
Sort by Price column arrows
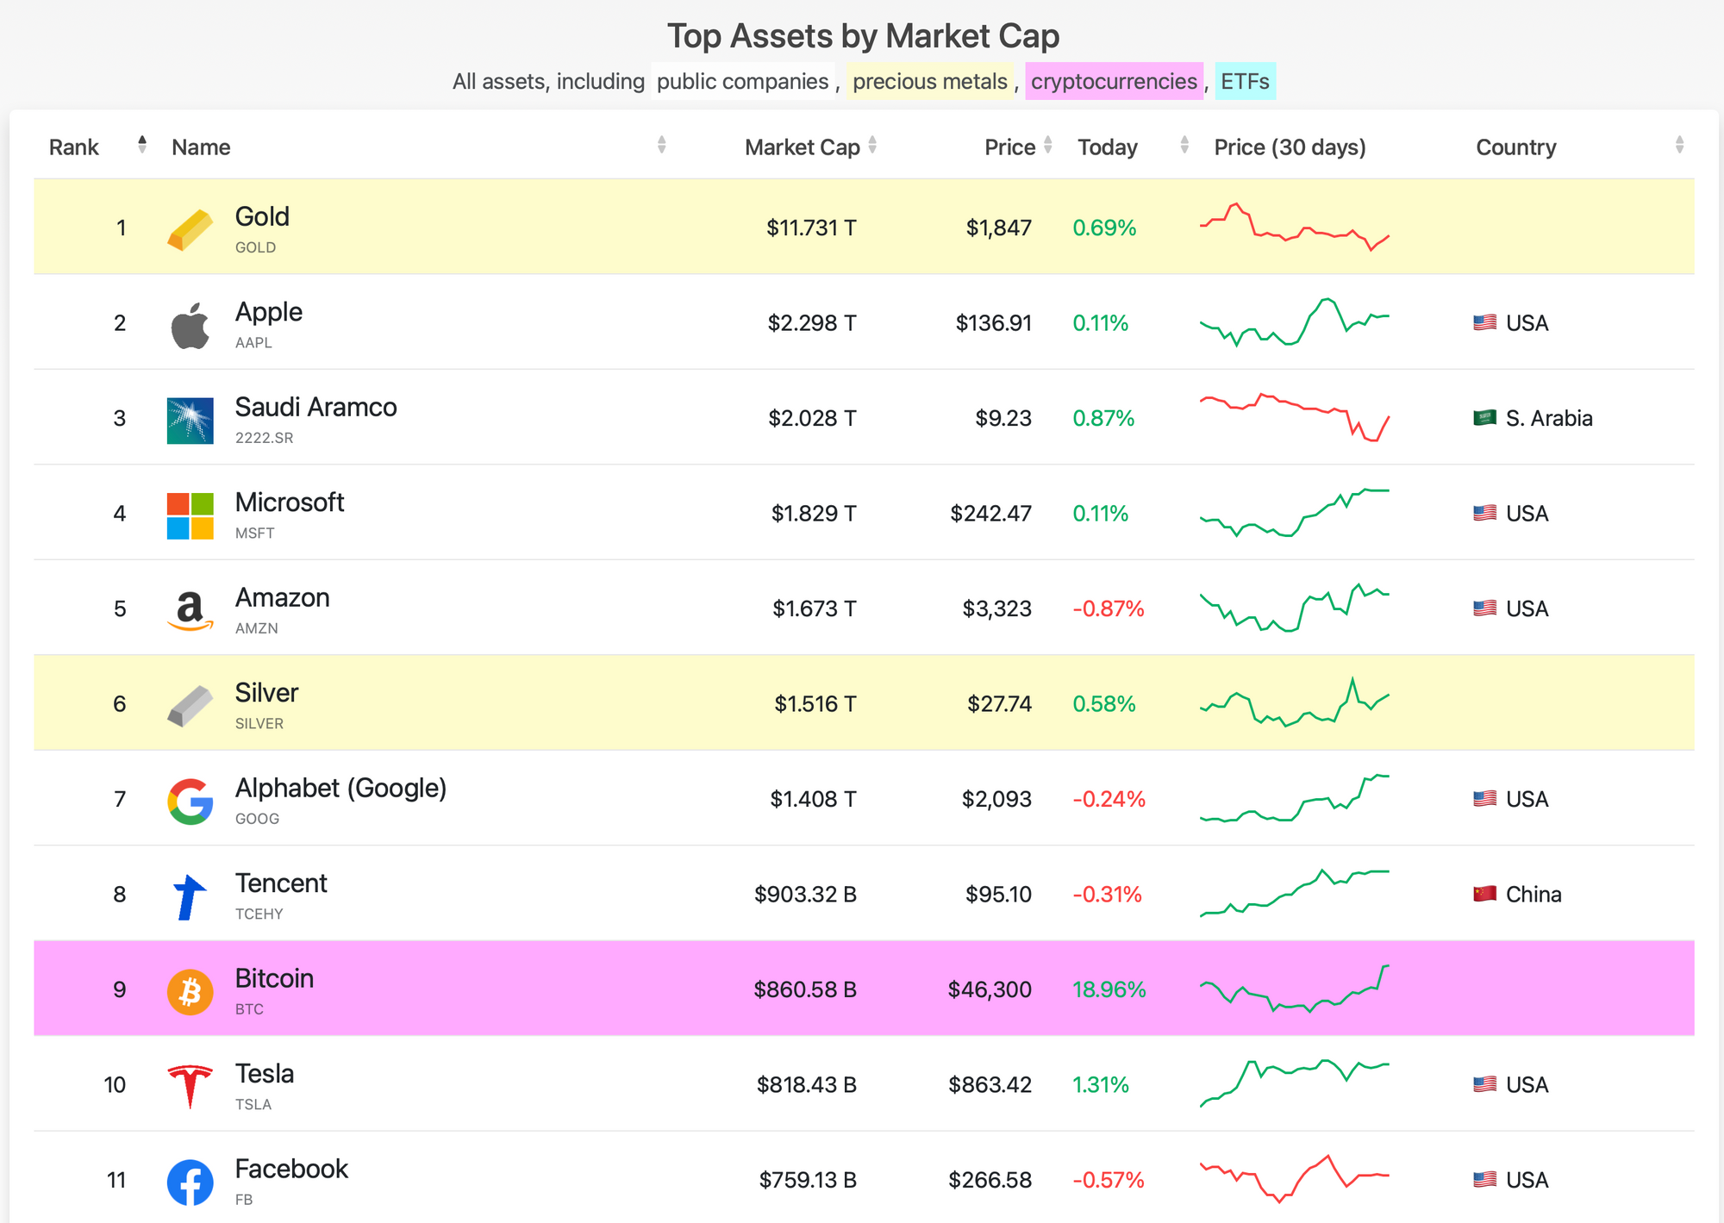pyautogui.click(x=1047, y=145)
